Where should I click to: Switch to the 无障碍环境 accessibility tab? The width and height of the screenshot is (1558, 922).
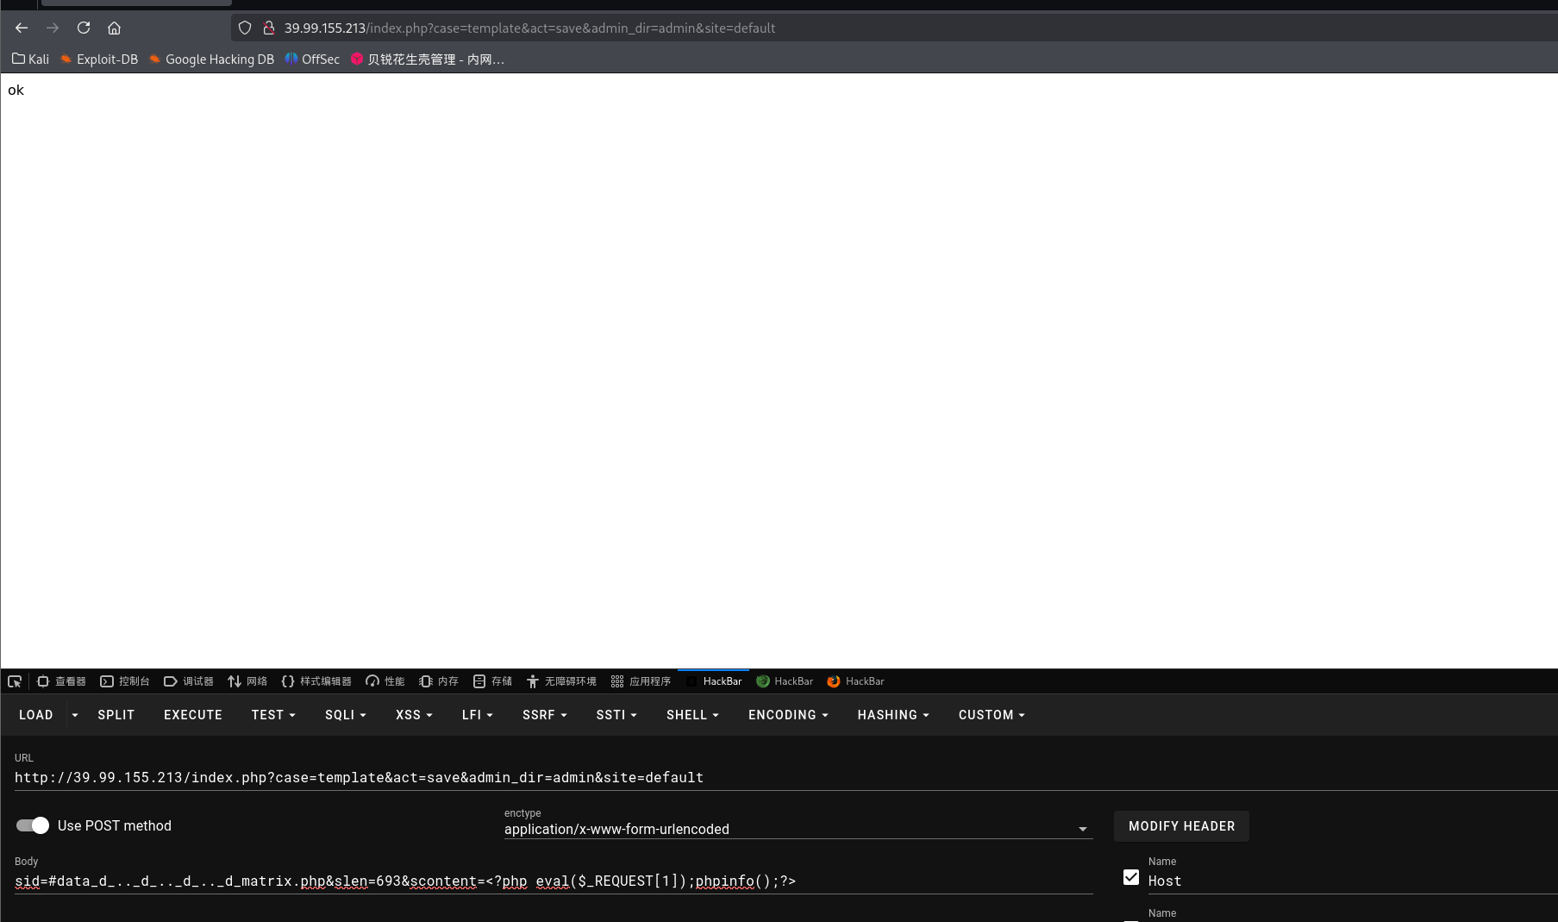tap(561, 681)
